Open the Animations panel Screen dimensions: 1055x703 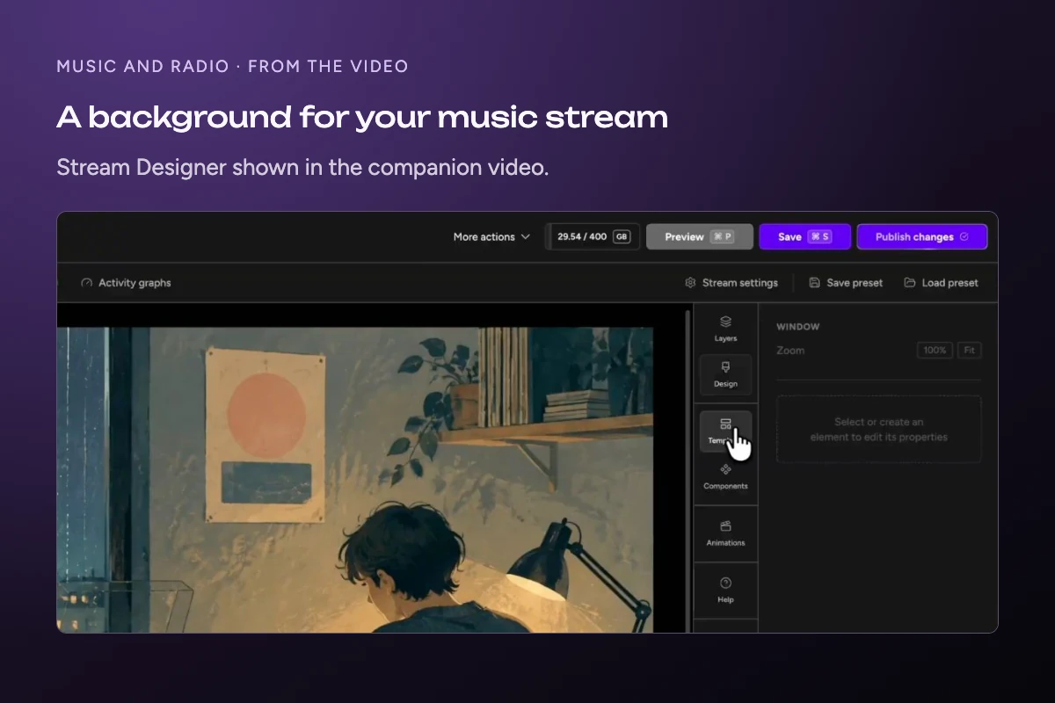point(725,533)
